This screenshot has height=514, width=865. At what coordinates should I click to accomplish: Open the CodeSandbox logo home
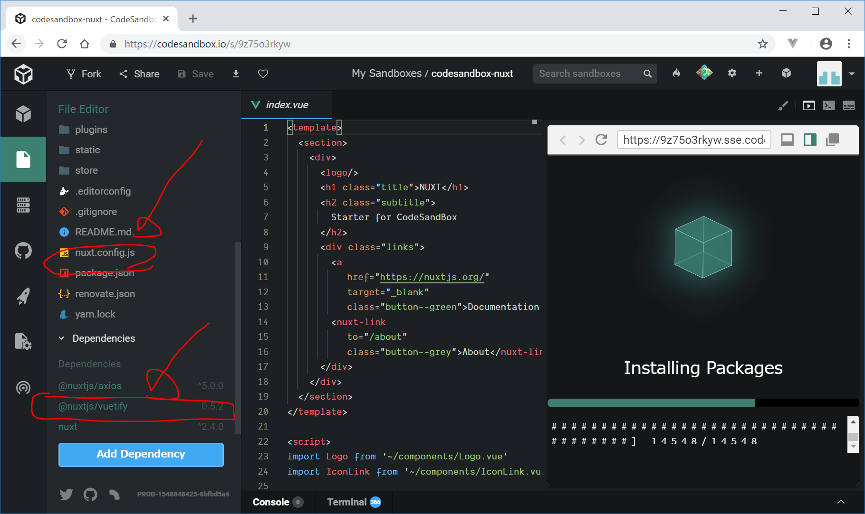coord(23,74)
